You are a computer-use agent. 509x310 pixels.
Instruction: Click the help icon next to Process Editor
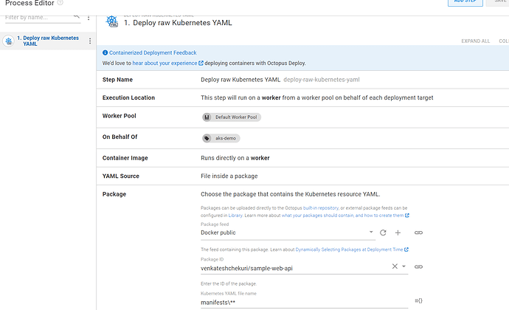(x=60, y=3)
